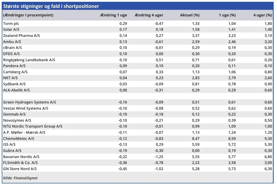Select NTG Nordic Transport Group A/S

33,126
